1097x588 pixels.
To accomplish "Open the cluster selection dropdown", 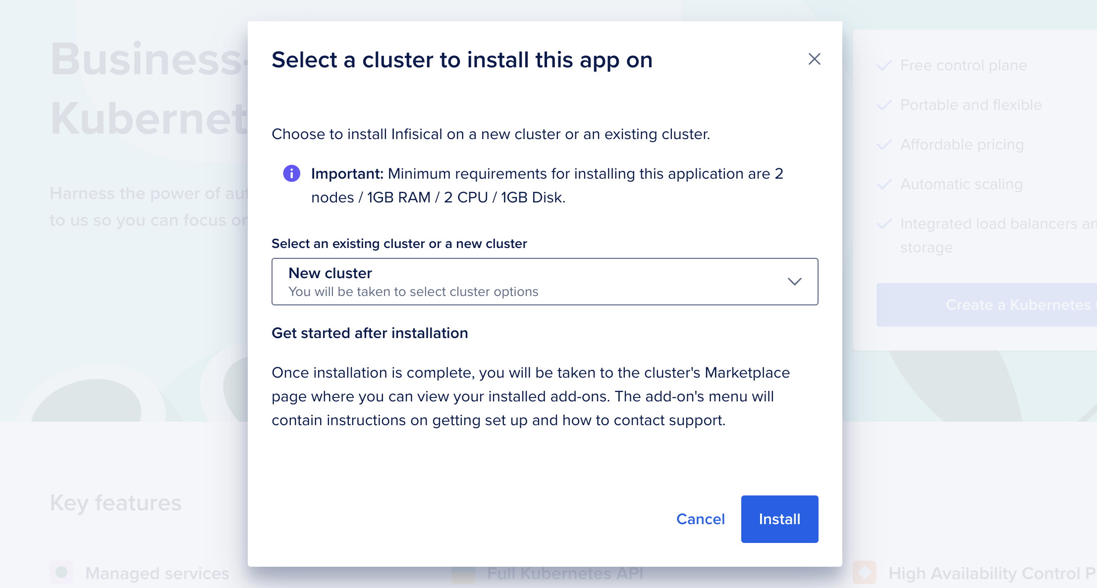I will 544,281.
